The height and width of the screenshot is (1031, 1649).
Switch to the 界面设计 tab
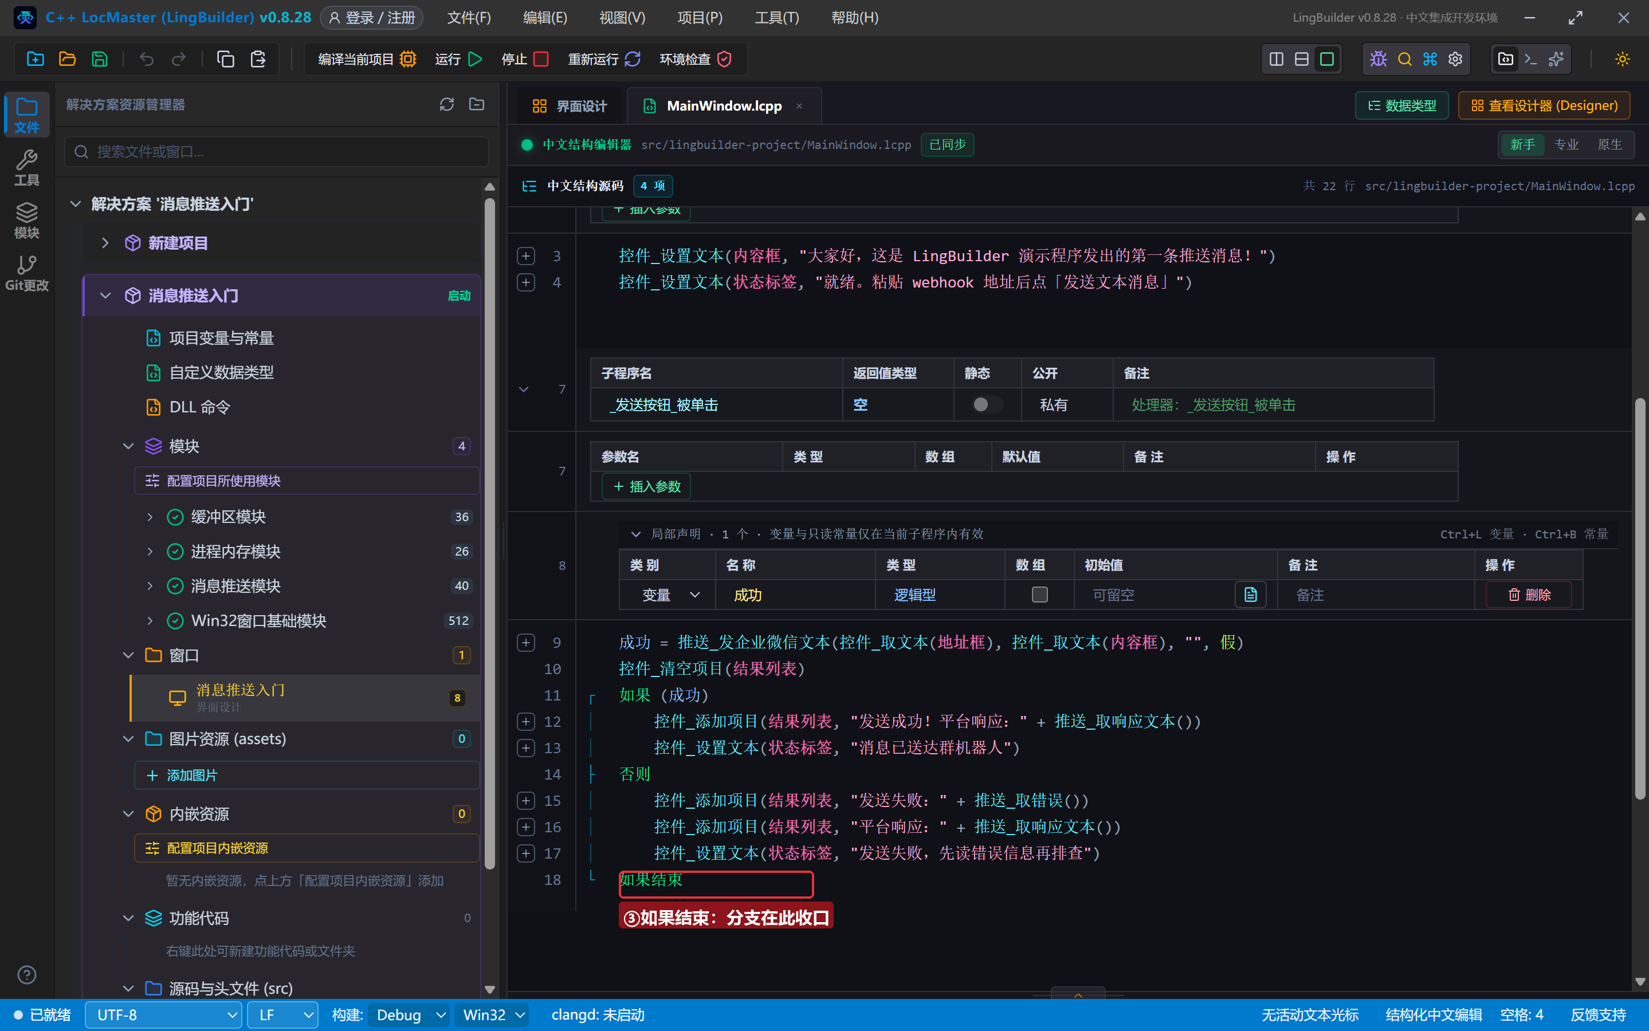[x=569, y=106]
